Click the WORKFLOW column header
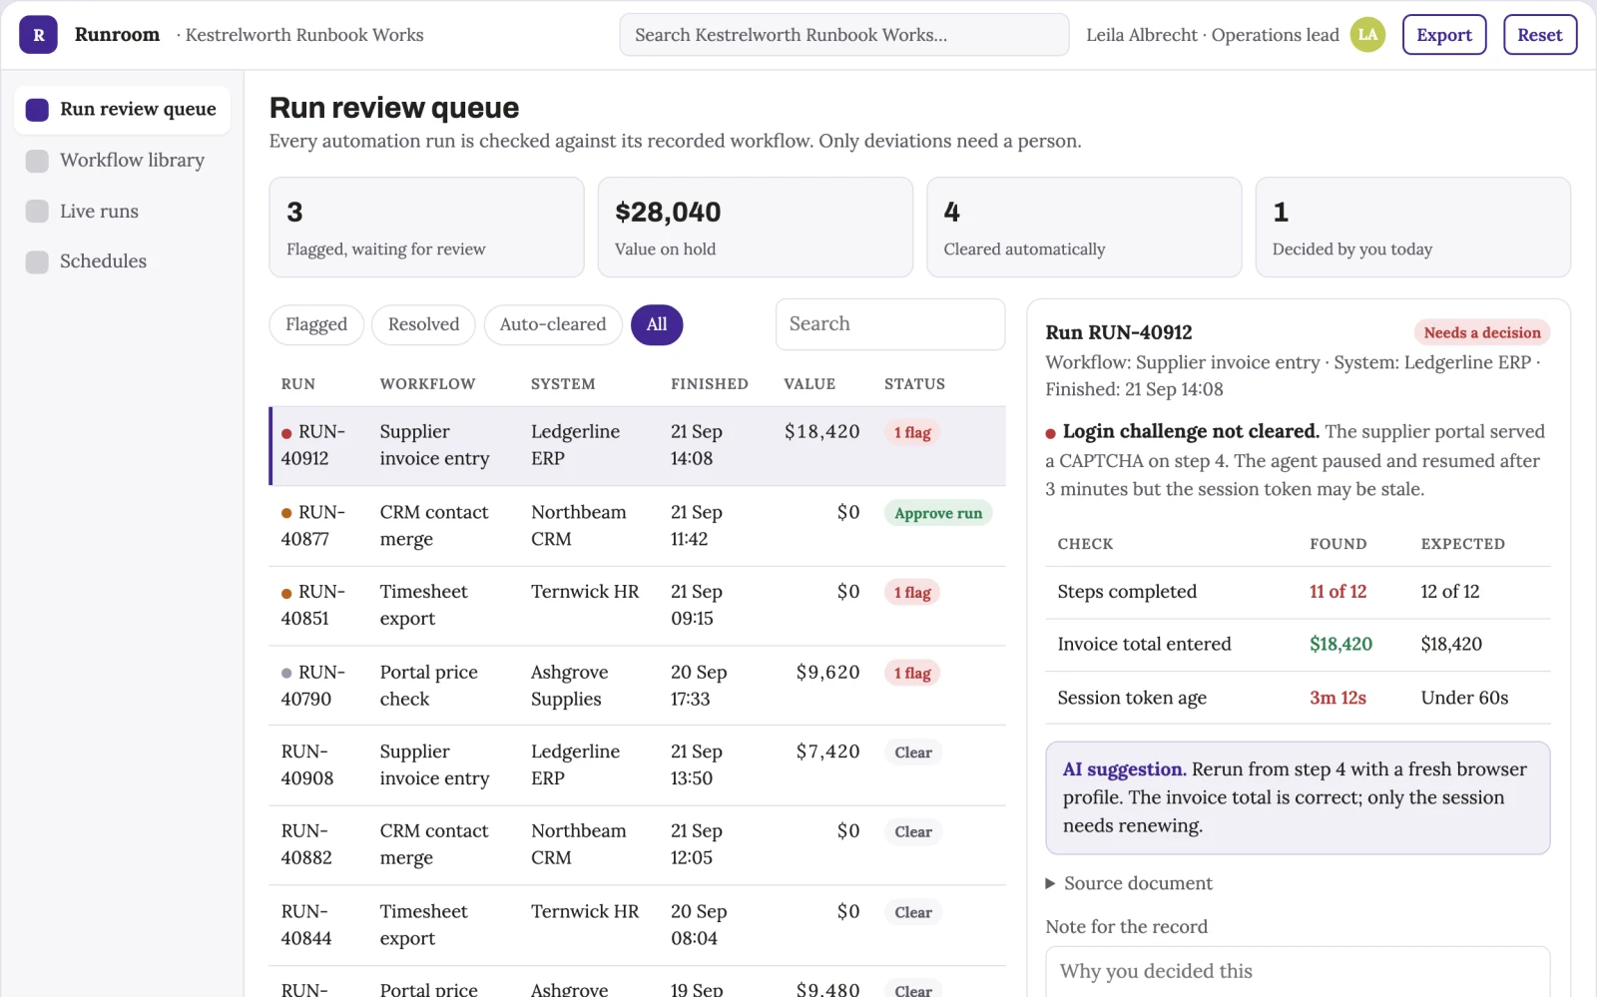1597x997 pixels. (x=427, y=384)
